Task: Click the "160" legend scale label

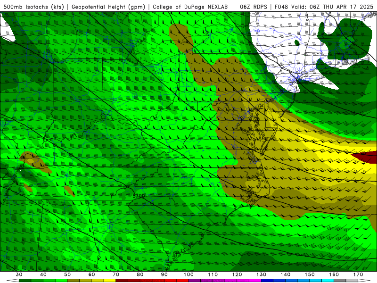Action: [334, 275]
